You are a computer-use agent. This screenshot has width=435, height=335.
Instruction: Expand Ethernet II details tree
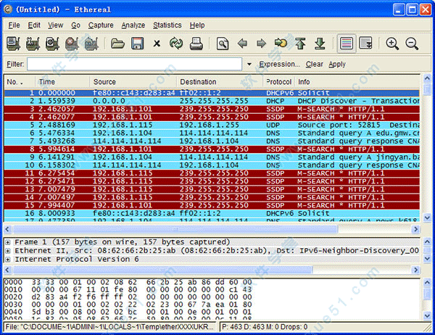8,251
